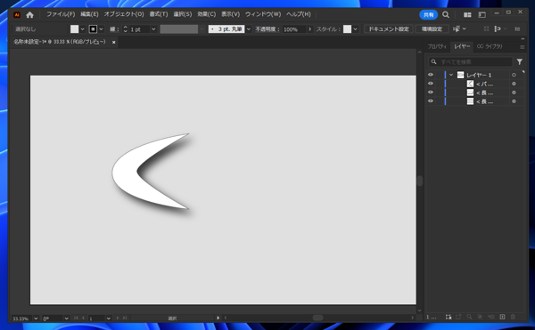
Task: Click the arrange documents icon
Action: [x=467, y=14]
